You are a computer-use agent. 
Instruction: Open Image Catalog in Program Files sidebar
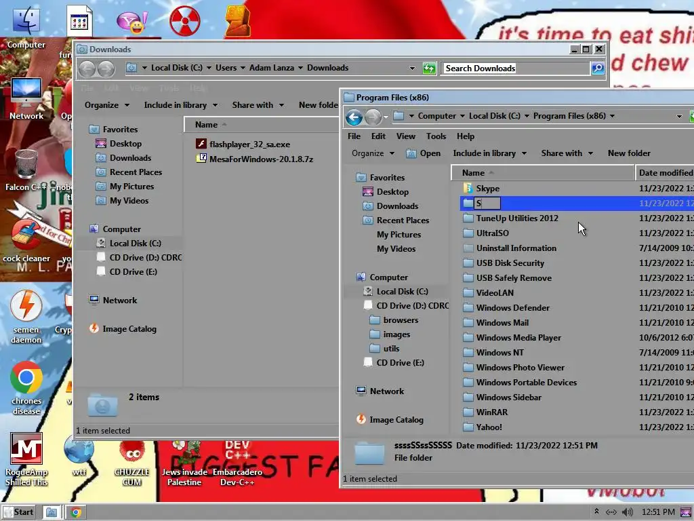click(x=396, y=419)
